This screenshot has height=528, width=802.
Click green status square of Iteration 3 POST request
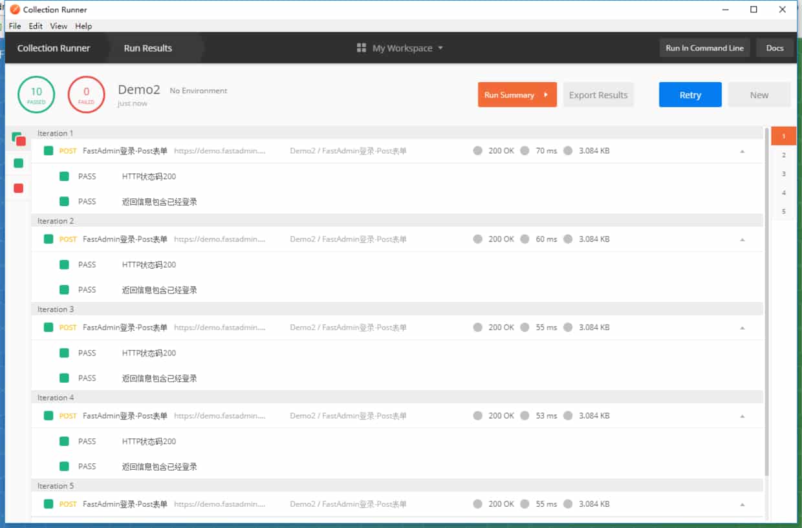[49, 328]
